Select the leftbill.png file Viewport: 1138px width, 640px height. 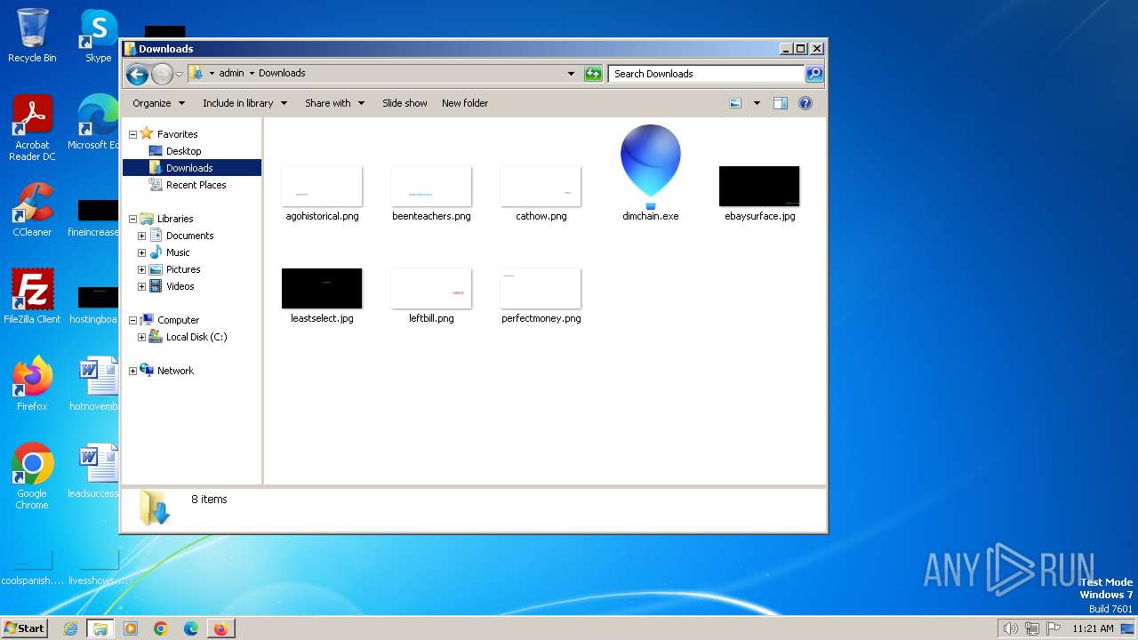coord(431,289)
